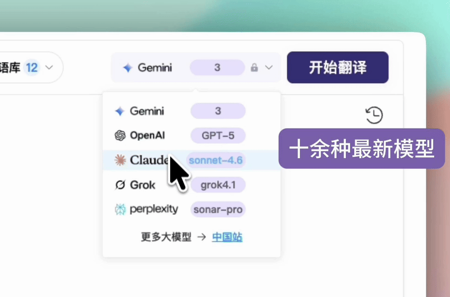Select OpenAI from the model list
The image size is (450, 297).
coord(192,136)
